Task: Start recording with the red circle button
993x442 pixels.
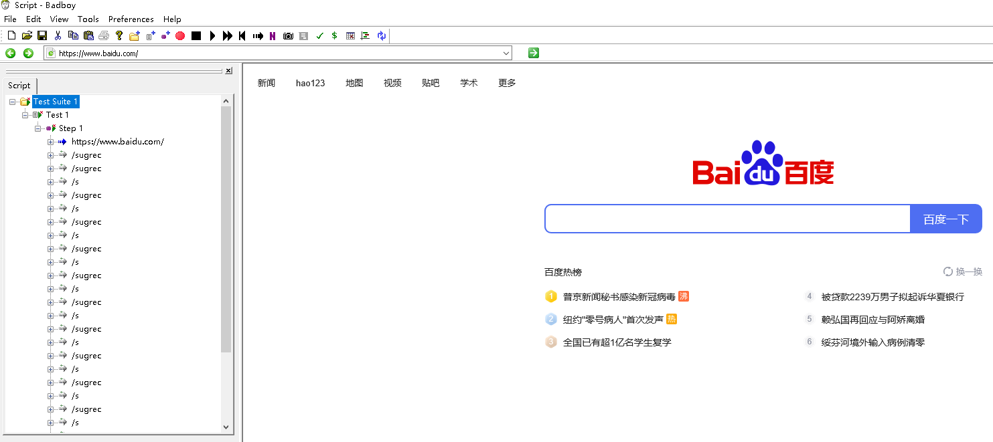Action: tap(180, 35)
